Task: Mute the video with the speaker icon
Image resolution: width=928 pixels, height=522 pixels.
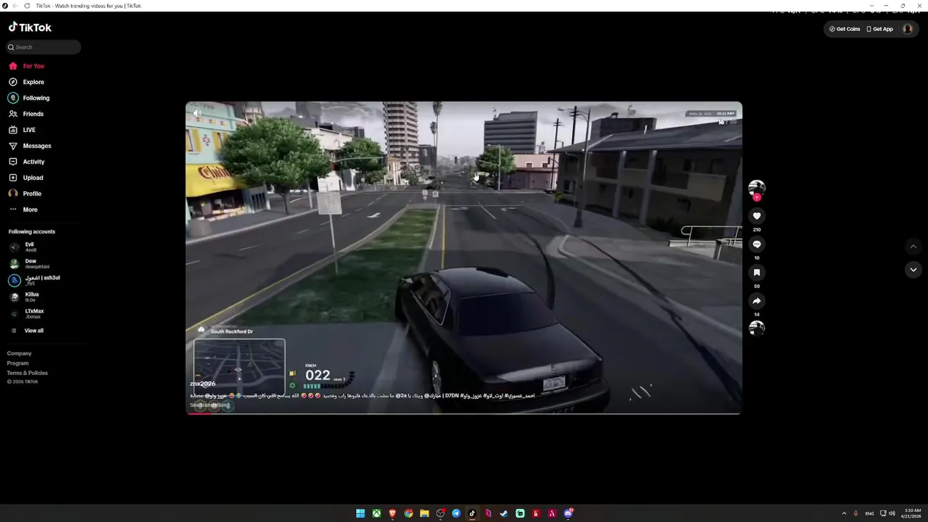Action: pos(197,113)
